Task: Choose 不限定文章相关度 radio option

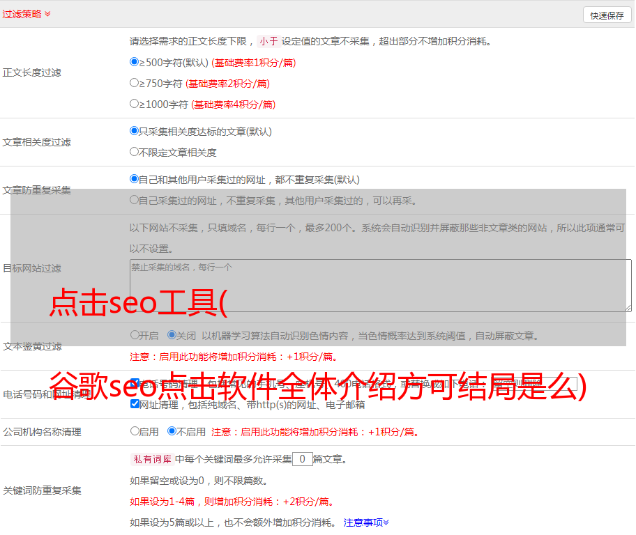Action: [134, 152]
